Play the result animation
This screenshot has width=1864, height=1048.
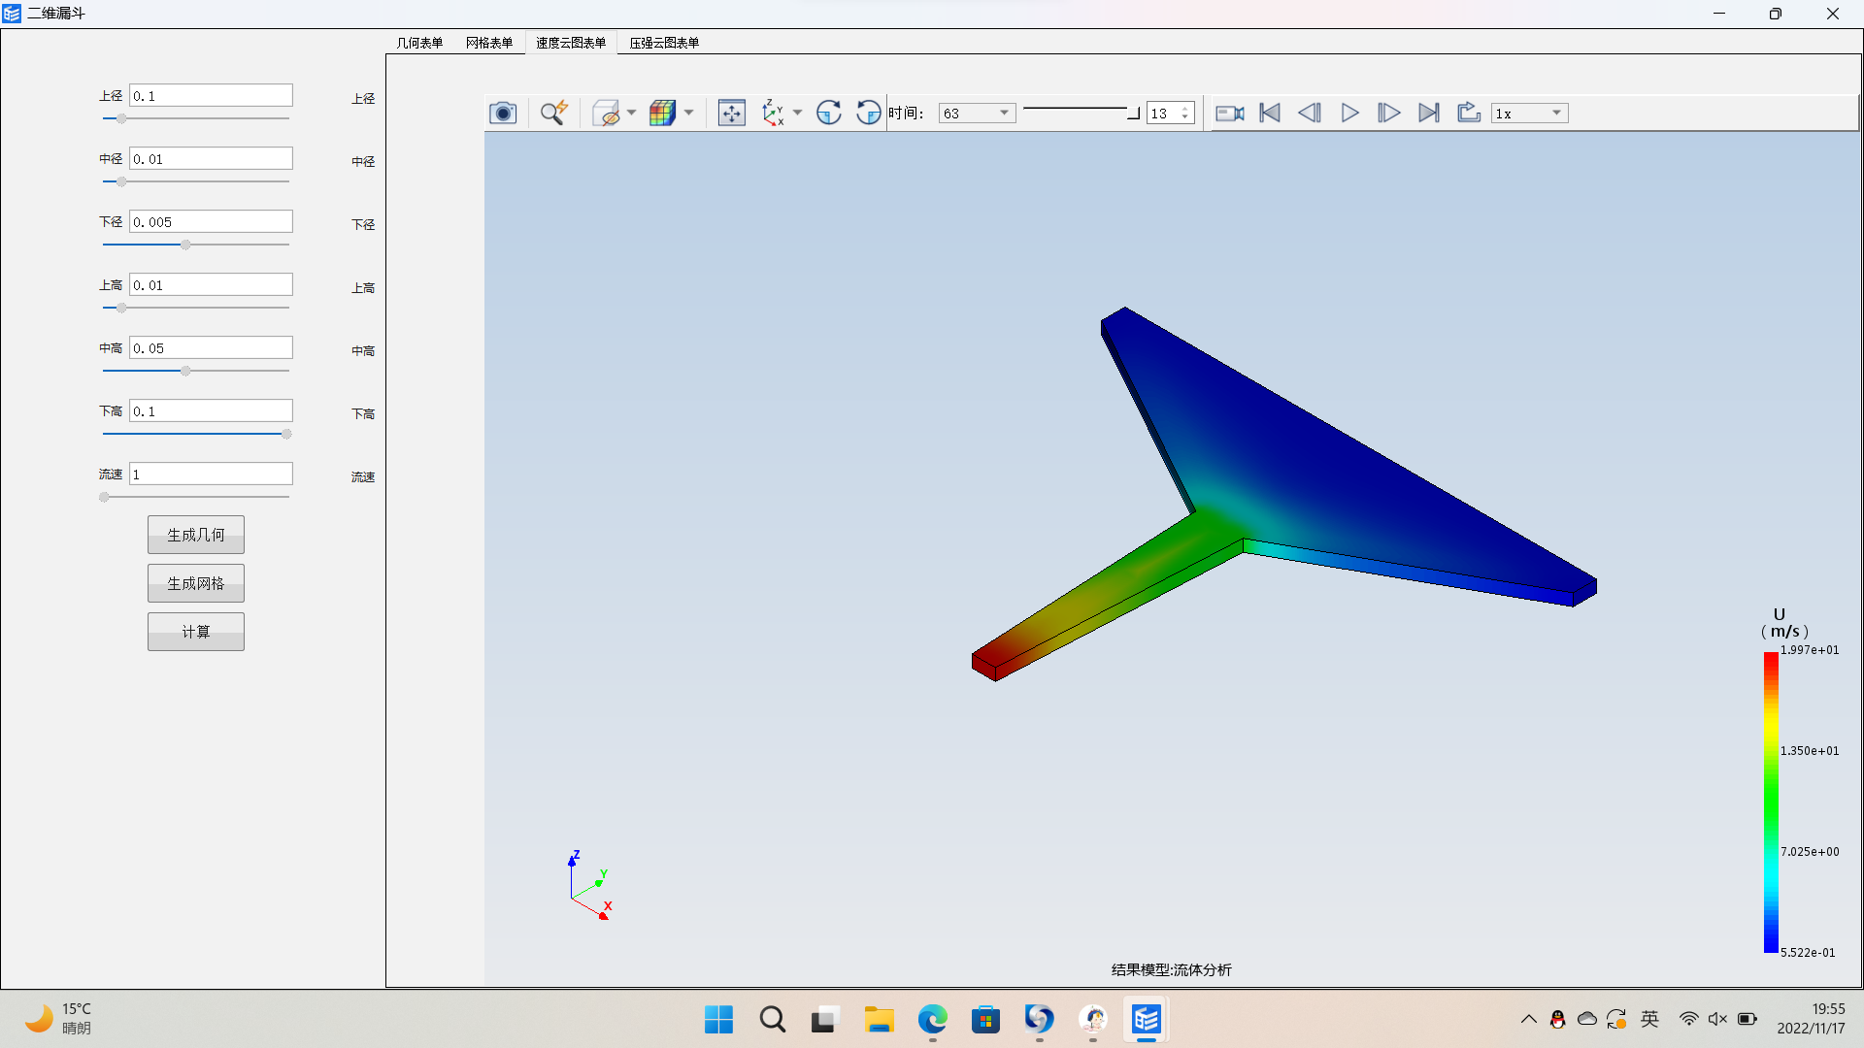1349,113
